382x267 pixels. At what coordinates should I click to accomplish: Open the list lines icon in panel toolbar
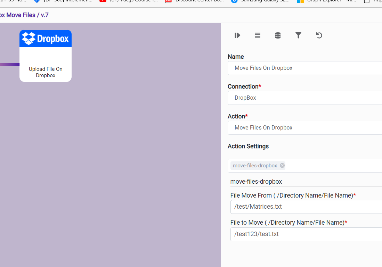[x=258, y=35]
